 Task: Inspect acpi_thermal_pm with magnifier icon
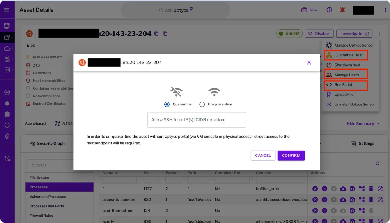point(353,211)
